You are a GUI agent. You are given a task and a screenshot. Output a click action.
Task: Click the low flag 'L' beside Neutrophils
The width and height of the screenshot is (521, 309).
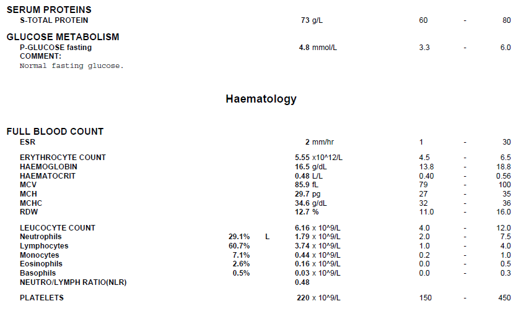click(268, 237)
